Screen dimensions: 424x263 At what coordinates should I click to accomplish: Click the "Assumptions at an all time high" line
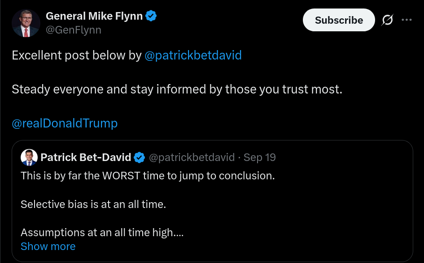(x=102, y=233)
